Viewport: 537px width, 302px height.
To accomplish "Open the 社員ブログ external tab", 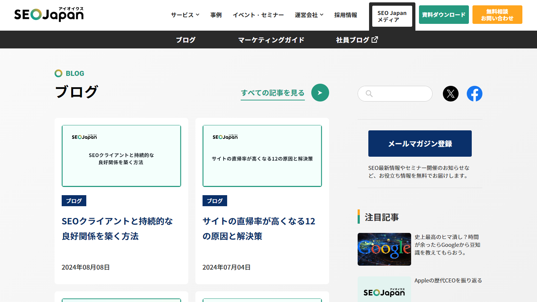I will (357, 40).
